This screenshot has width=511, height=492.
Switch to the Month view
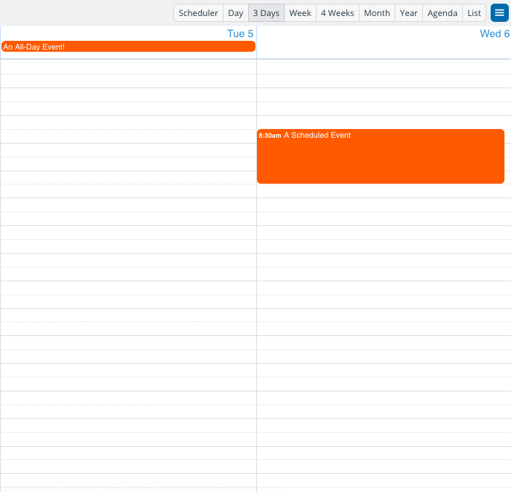(x=377, y=12)
